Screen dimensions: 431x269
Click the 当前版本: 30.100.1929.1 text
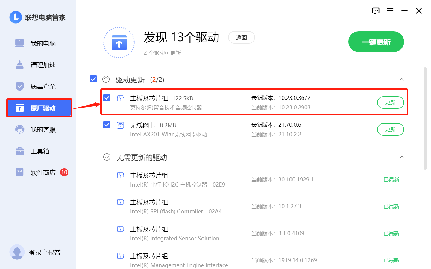(x=283, y=180)
